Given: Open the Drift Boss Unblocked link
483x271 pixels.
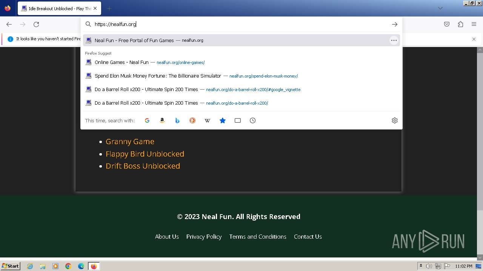Looking at the screenshot, I should 143,166.
